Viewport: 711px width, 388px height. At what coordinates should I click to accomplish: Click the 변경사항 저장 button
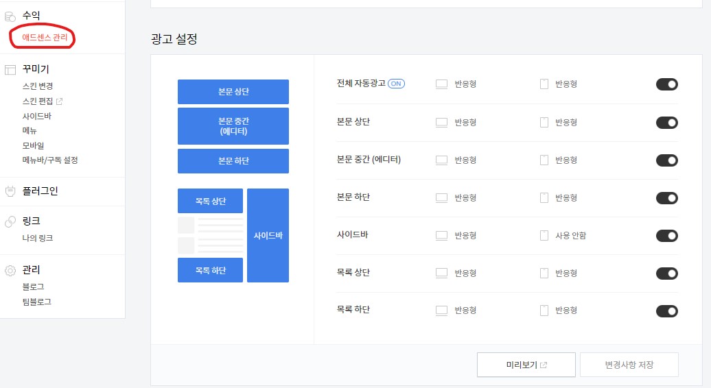[x=629, y=365]
